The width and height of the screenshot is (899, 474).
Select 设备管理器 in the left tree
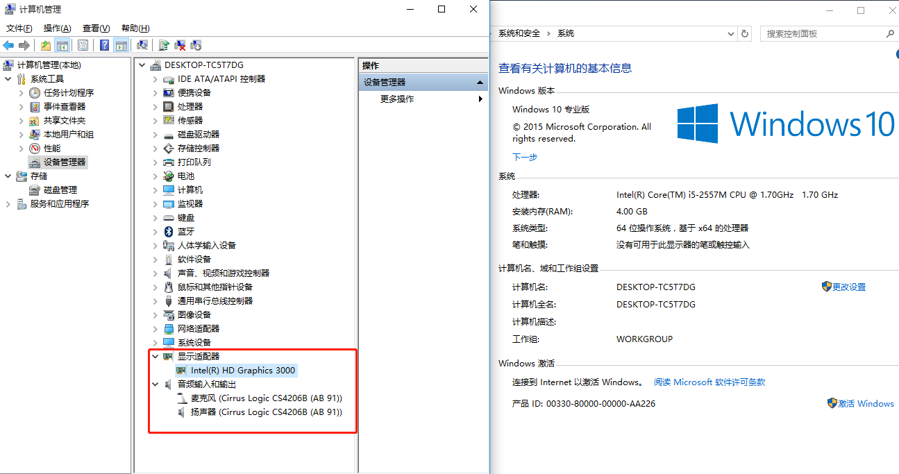point(65,162)
